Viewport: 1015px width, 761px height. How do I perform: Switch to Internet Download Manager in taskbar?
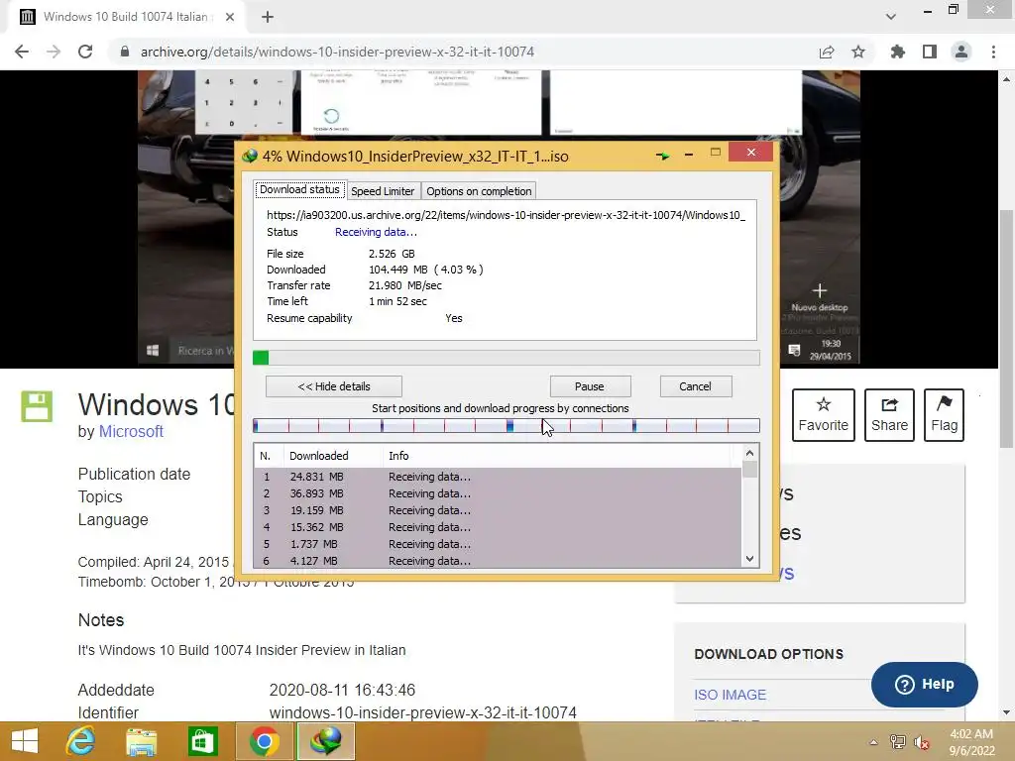(x=325, y=741)
